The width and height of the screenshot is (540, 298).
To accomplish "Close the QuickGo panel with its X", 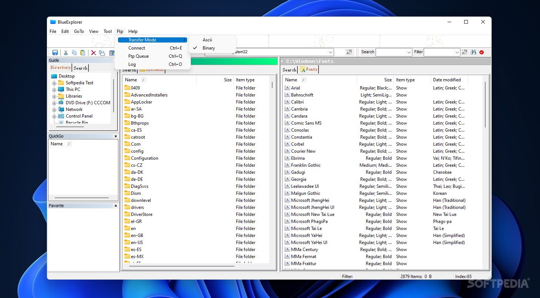I will tap(116, 136).
